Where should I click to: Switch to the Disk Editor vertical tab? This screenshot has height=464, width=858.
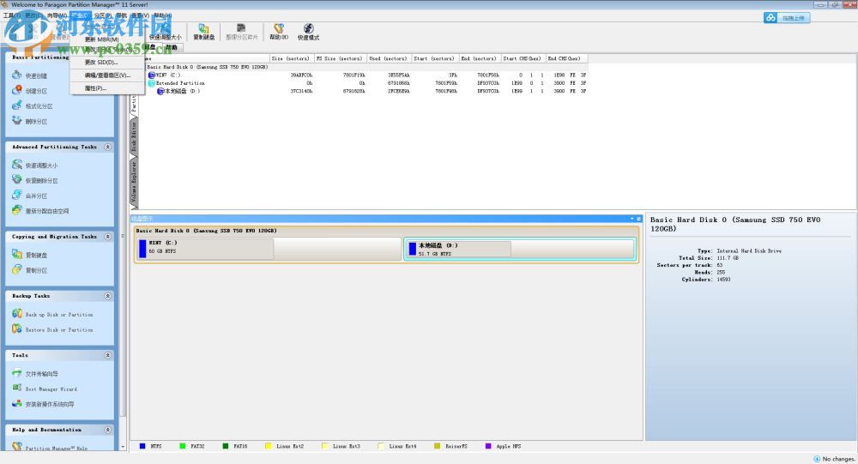[134, 136]
